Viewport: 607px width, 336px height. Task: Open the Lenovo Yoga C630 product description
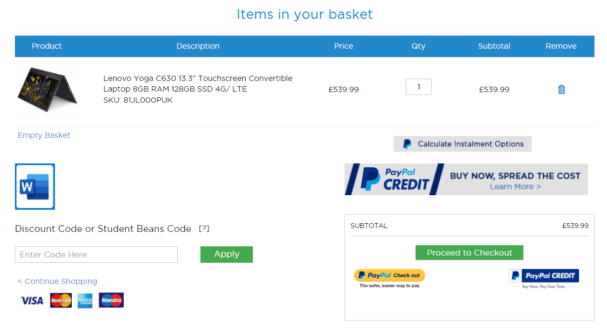point(198,83)
